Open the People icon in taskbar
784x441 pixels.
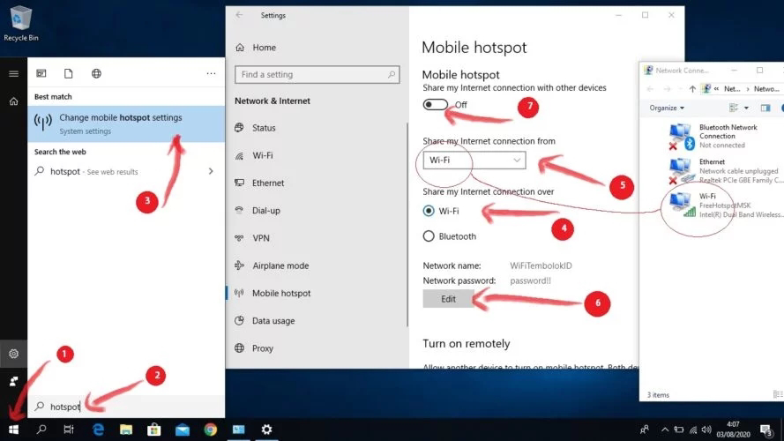tap(645, 430)
